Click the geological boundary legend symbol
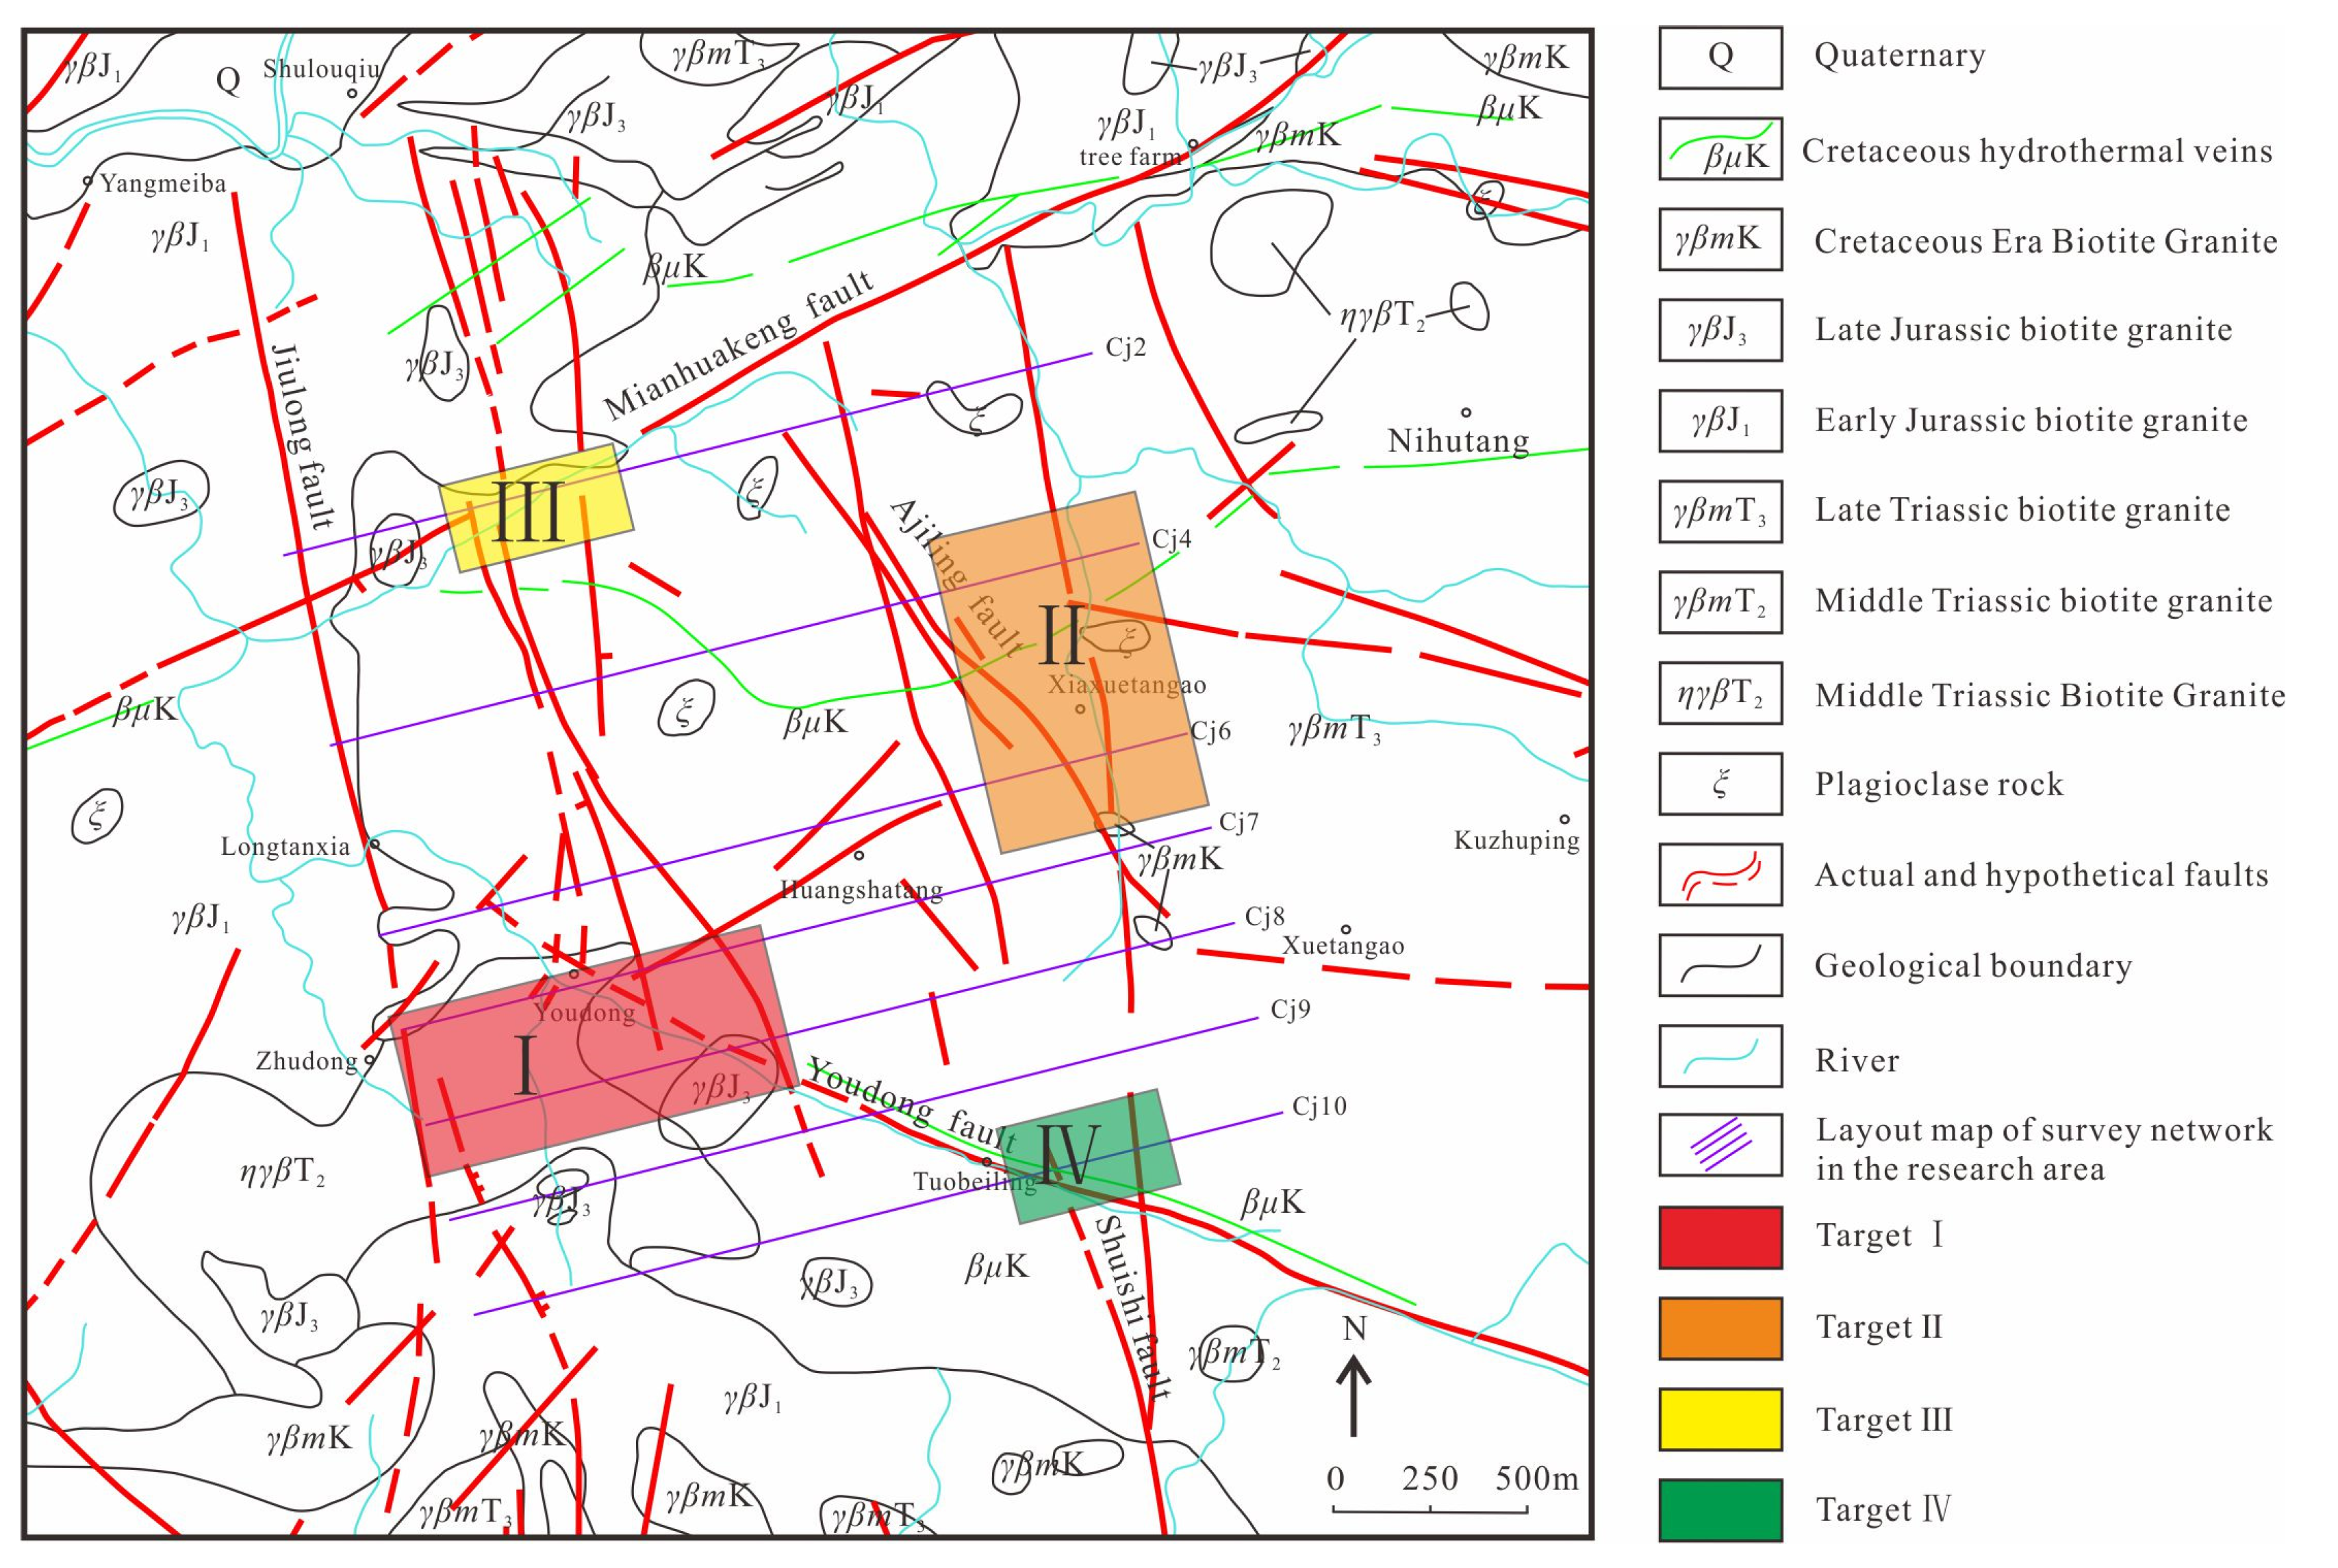 (x=1720, y=966)
